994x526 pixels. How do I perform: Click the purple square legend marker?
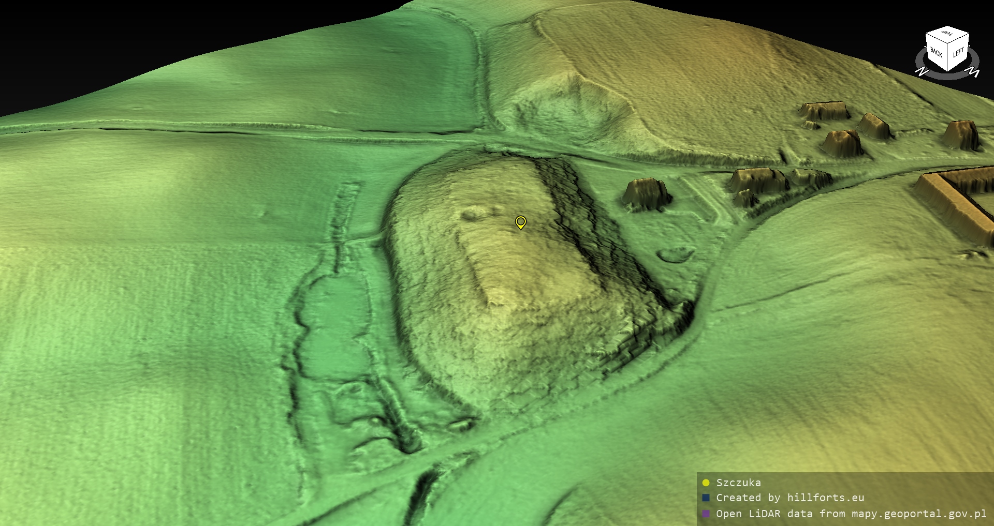pyautogui.click(x=706, y=514)
